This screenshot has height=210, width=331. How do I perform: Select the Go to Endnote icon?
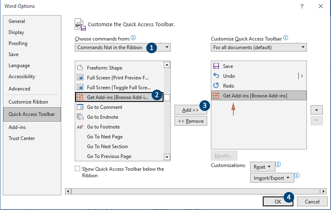point(80,117)
